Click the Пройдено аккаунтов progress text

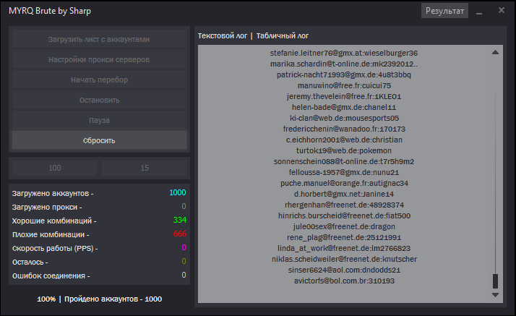[99, 299]
